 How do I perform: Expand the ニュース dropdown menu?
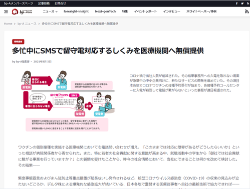(x=50, y=11)
